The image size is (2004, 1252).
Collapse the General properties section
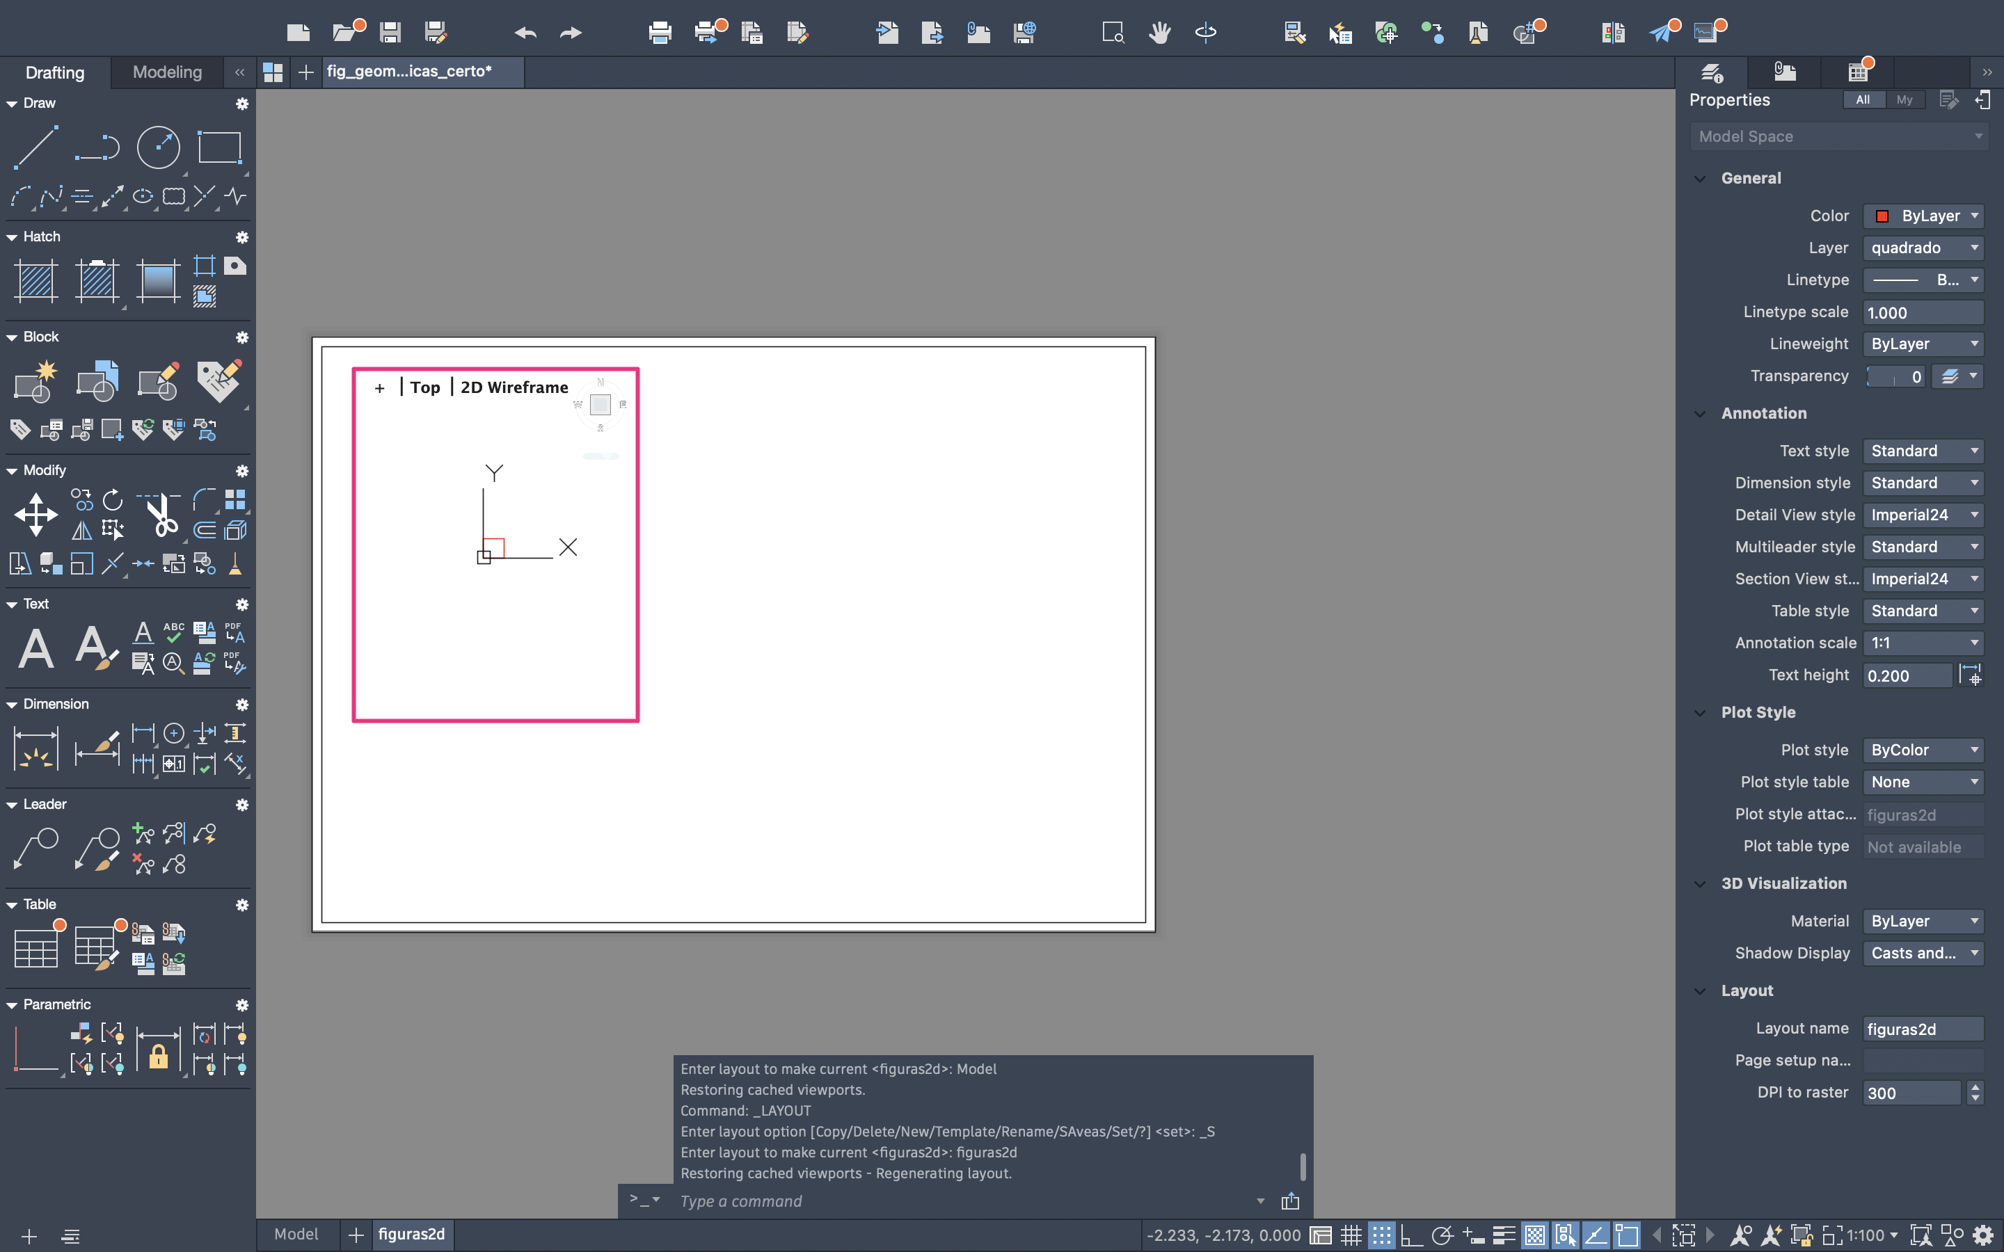click(x=1700, y=178)
